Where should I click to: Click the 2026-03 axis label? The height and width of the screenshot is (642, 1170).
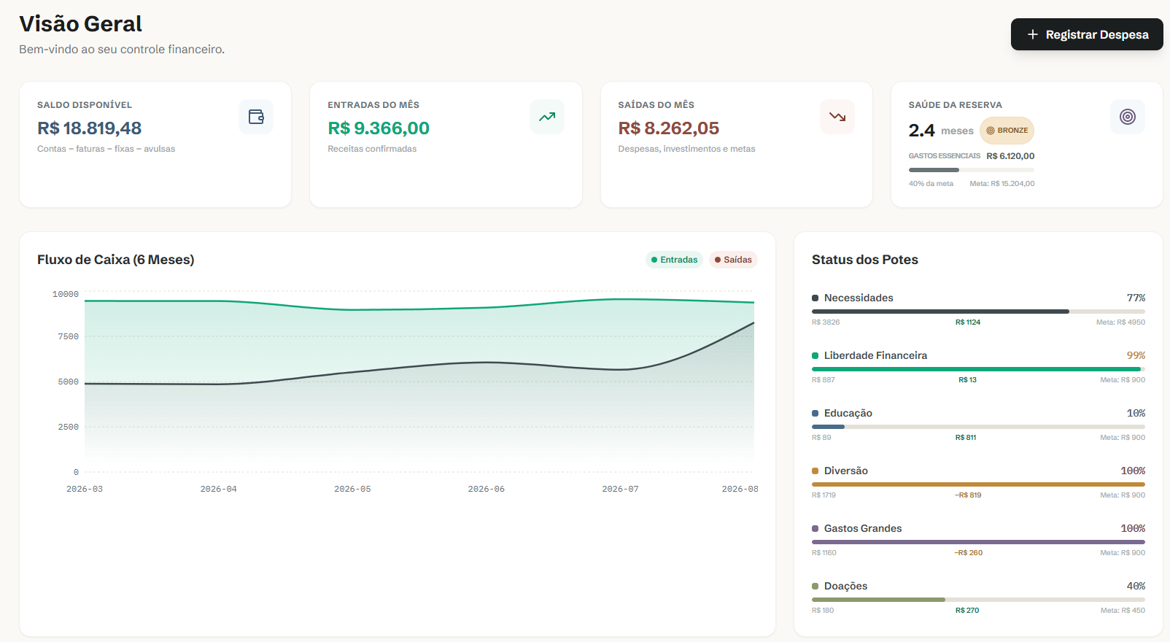(x=85, y=489)
